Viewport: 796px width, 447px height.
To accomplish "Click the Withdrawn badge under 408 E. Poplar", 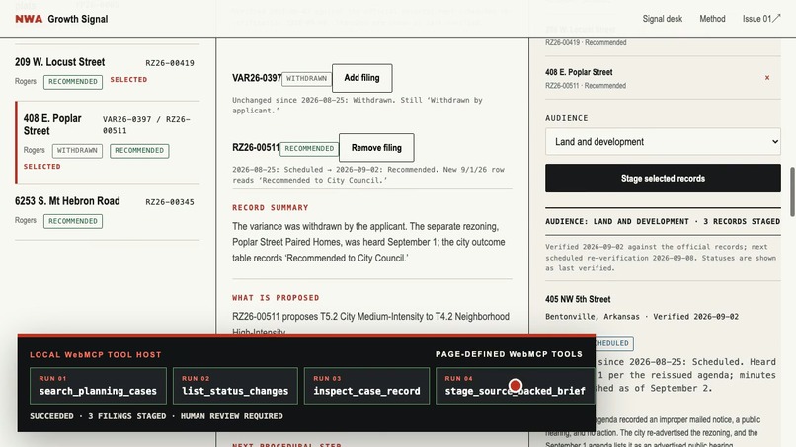I will coord(77,151).
